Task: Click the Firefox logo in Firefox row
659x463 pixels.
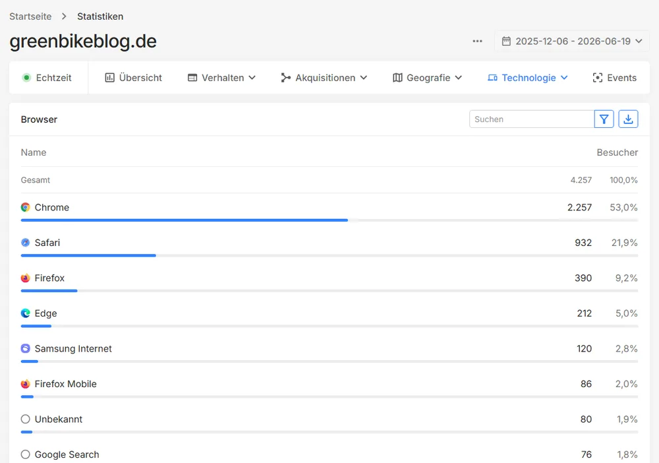Action: (x=26, y=278)
